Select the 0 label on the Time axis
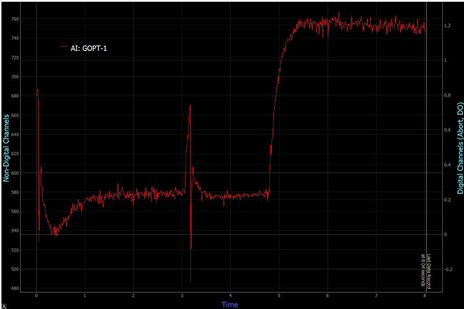This screenshot has width=464, height=309. [x=38, y=295]
